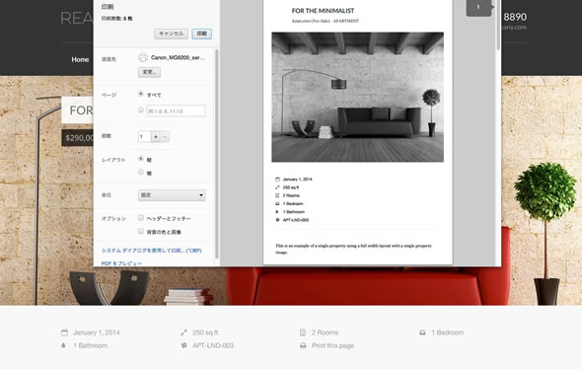
Task: Click the page range input field
Action: pyautogui.click(x=176, y=111)
